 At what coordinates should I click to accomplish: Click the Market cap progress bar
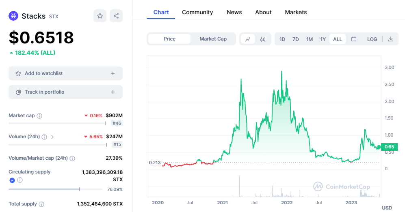click(57, 123)
